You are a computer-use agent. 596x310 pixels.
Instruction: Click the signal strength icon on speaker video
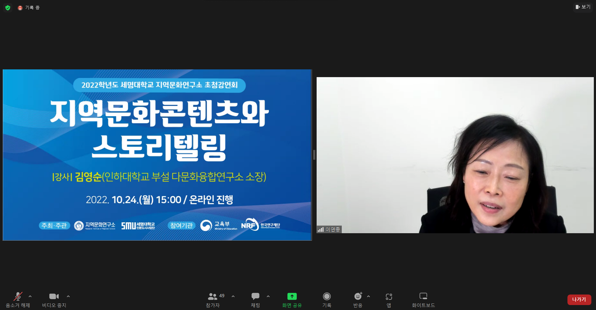click(x=321, y=229)
